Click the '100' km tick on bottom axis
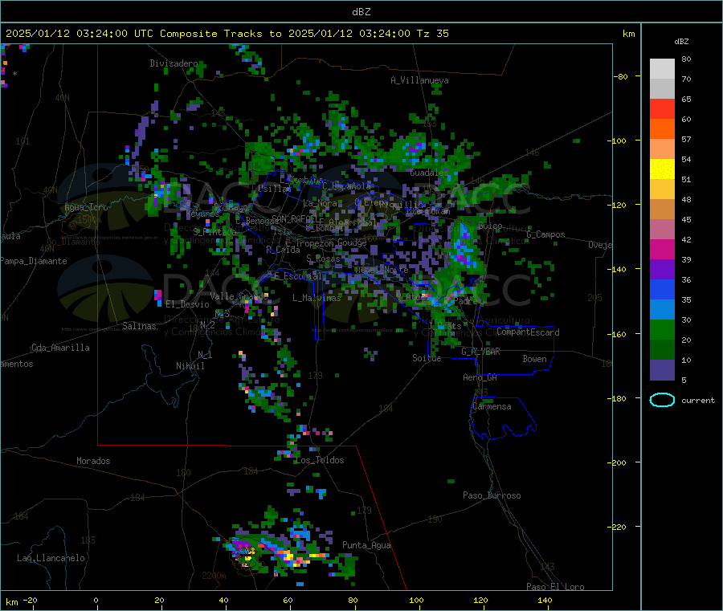The height and width of the screenshot is (611, 723). click(416, 600)
